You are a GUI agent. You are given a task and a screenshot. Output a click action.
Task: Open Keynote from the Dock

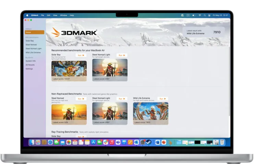(x=124, y=142)
